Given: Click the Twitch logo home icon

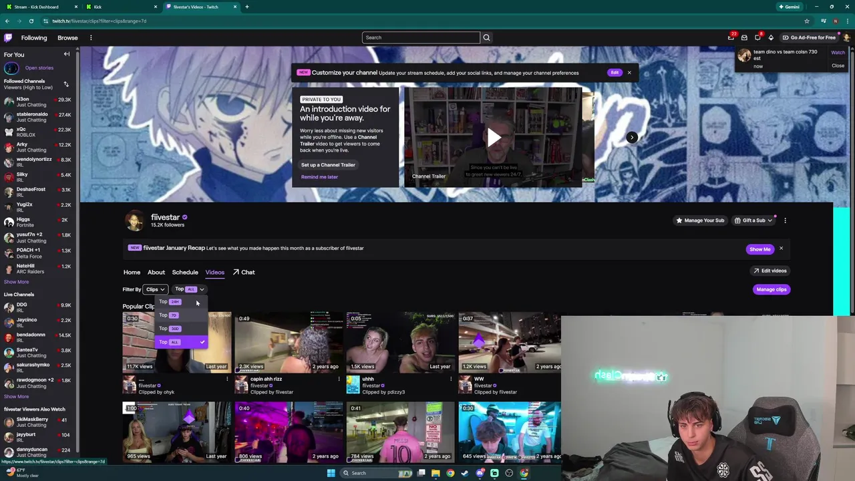Looking at the screenshot, I should coord(8,37).
